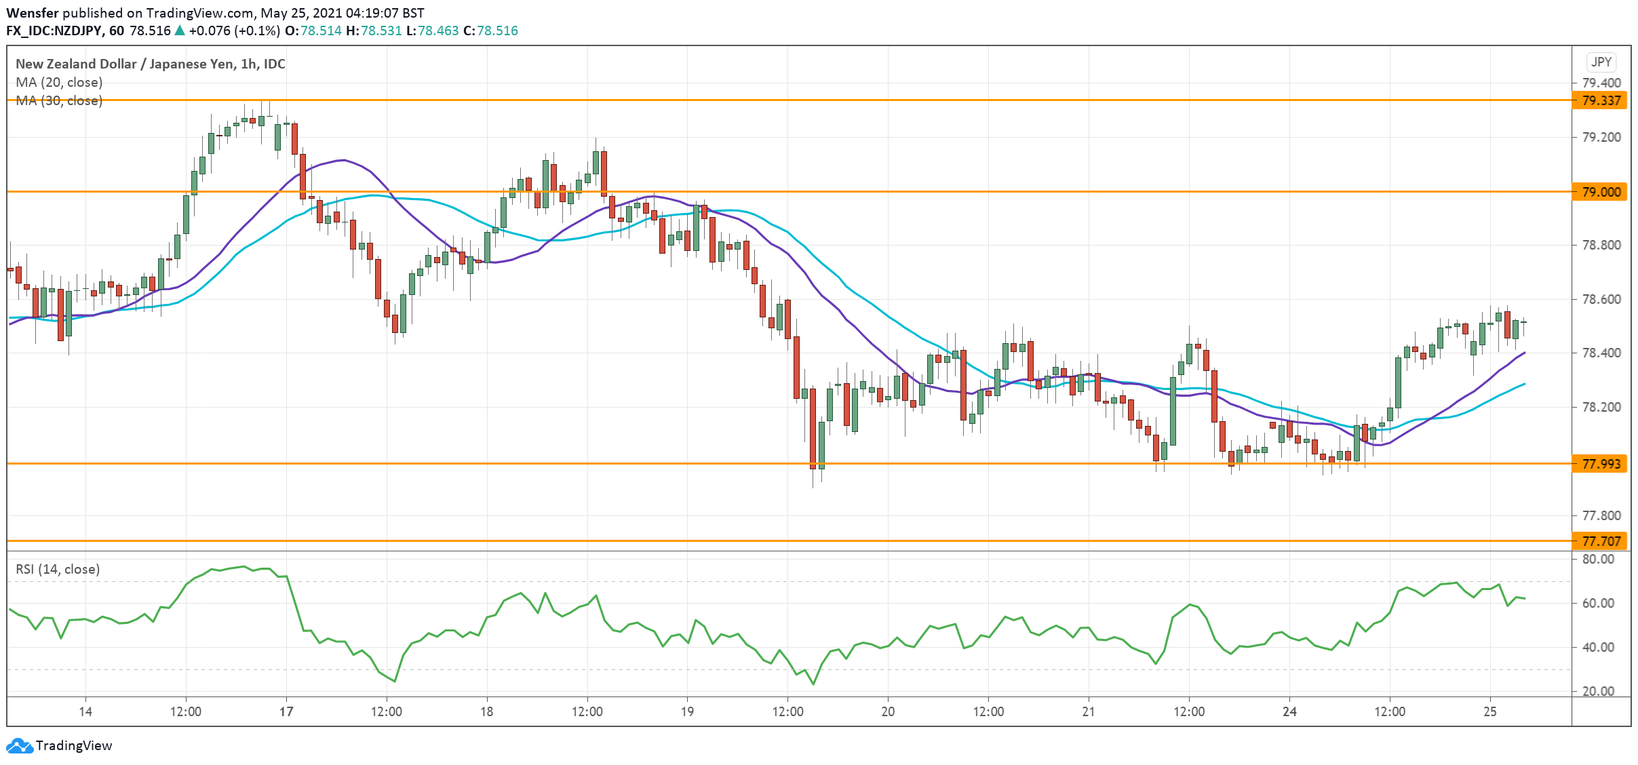Click the TradingView wordmark text at bottom
Viewport: 1638px width, 765px height.
[74, 746]
